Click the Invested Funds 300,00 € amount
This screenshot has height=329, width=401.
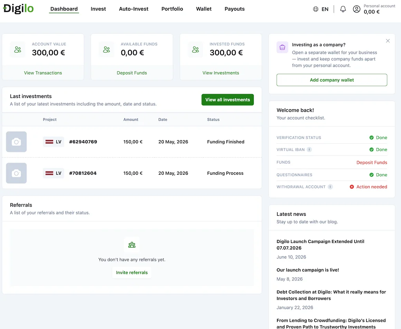[226, 53]
